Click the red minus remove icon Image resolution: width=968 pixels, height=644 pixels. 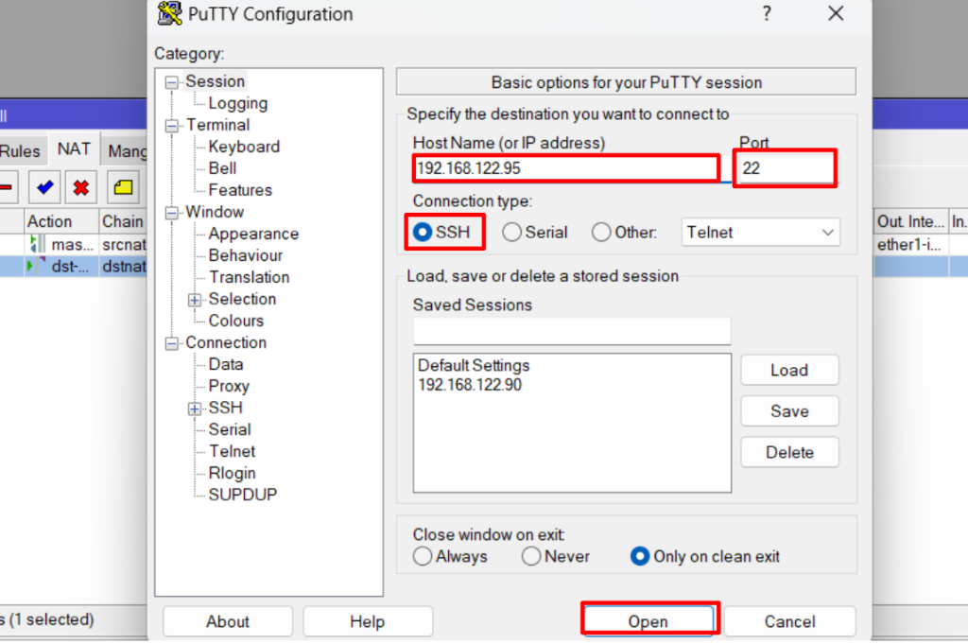point(7,187)
